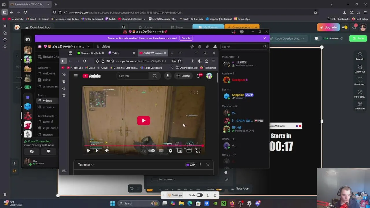The width and height of the screenshot is (370, 208).
Task: Open Discord pinned messages
Action: [207, 47]
